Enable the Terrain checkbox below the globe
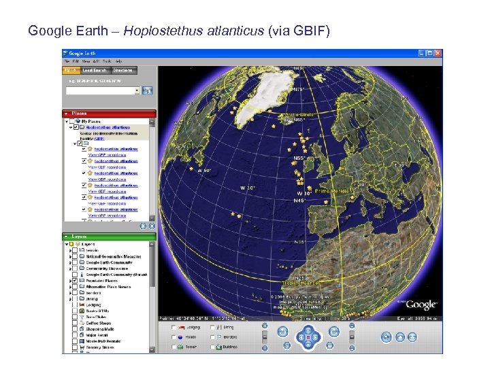This screenshot has width=490, height=367. click(x=174, y=347)
